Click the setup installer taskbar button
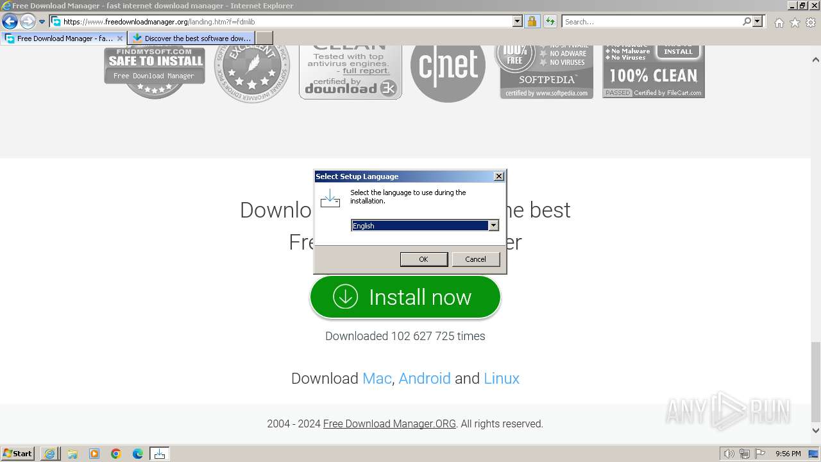821x462 pixels. pyautogui.click(x=160, y=454)
